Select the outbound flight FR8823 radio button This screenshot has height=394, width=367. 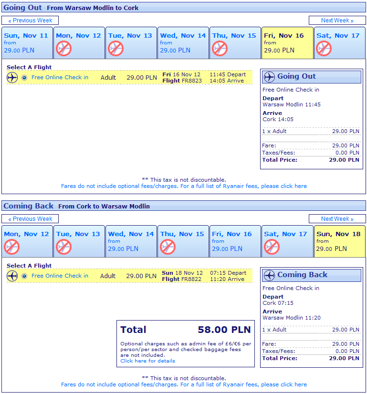pyautogui.click(x=24, y=78)
